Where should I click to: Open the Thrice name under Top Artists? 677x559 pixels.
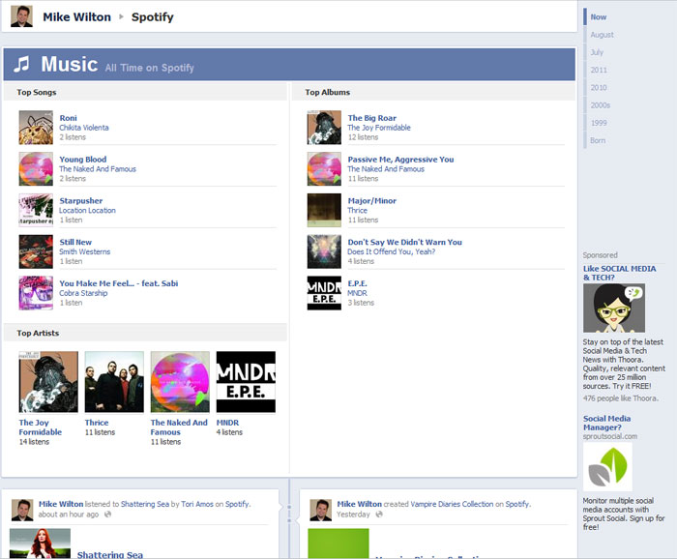tap(97, 423)
